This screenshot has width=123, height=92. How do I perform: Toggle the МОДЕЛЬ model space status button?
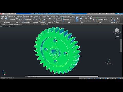81,78
